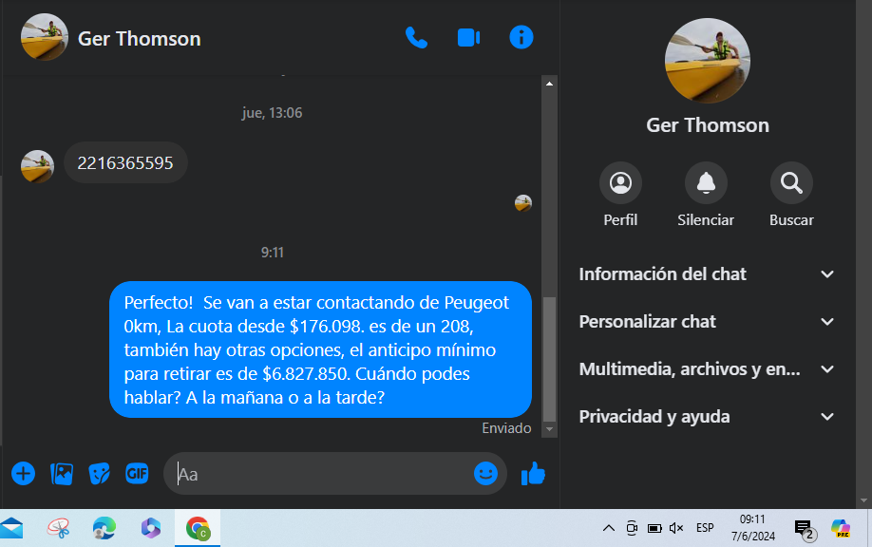
Task: Expand Privacidad y ayuda section
Action: point(707,416)
